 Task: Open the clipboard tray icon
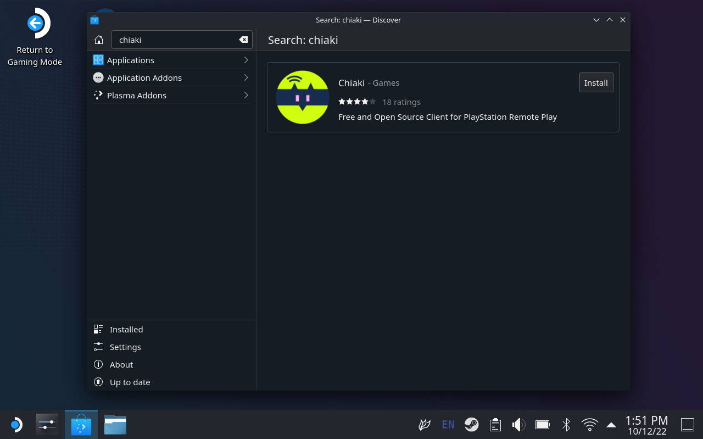(x=495, y=425)
